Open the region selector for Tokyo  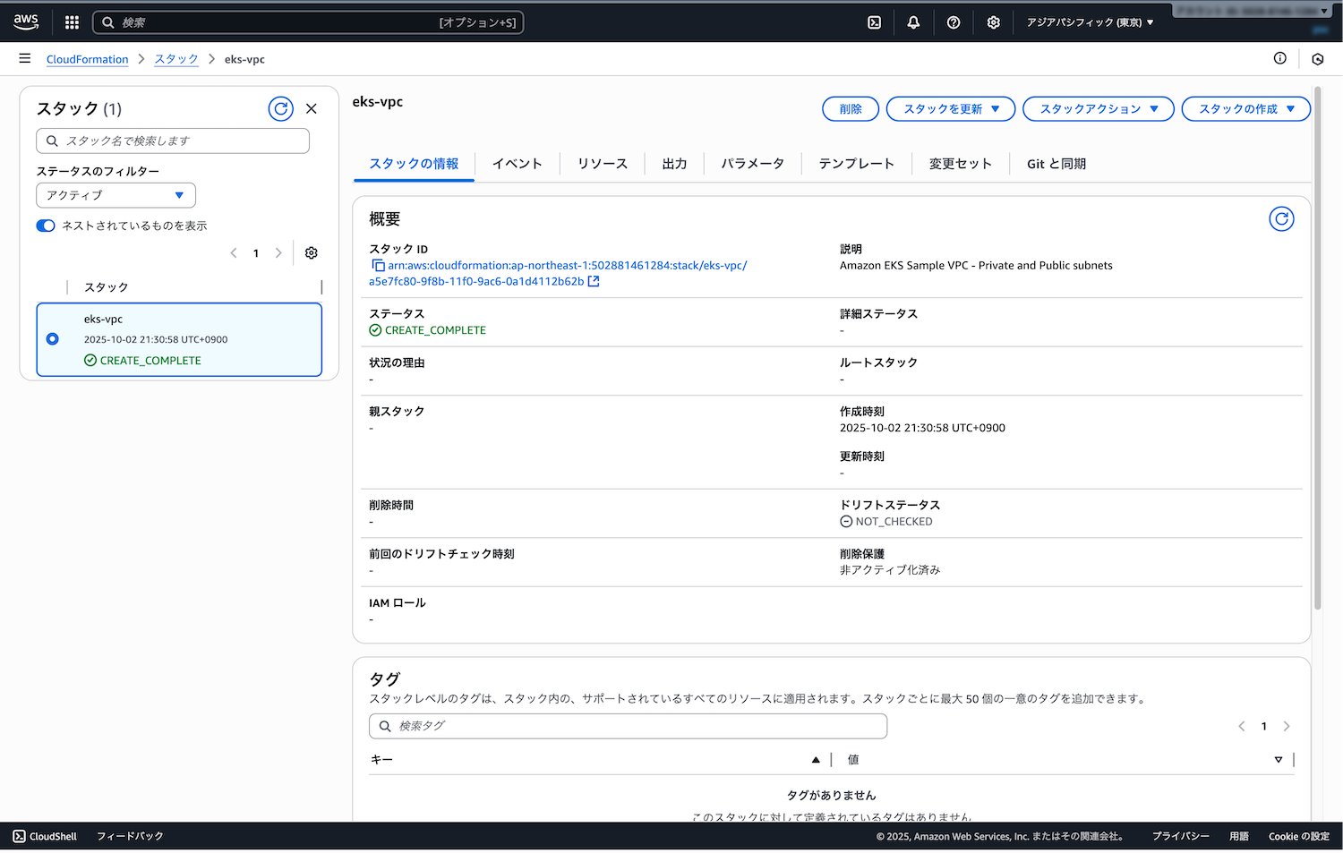(x=1090, y=22)
